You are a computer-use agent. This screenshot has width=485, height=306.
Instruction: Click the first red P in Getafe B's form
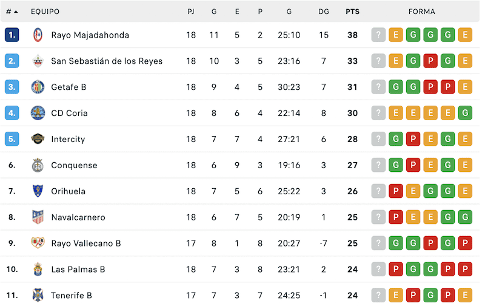pyautogui.click(x=430, y=87)
